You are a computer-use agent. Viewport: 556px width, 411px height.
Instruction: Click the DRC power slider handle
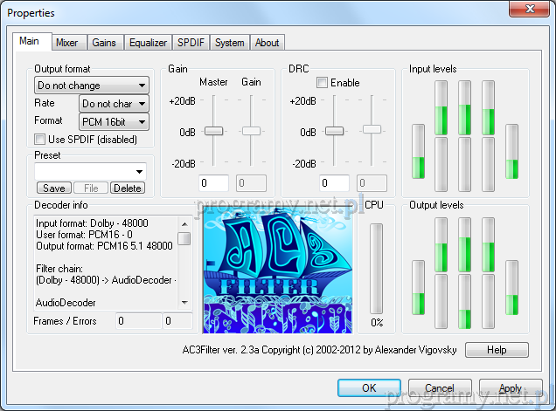[333, 131]
